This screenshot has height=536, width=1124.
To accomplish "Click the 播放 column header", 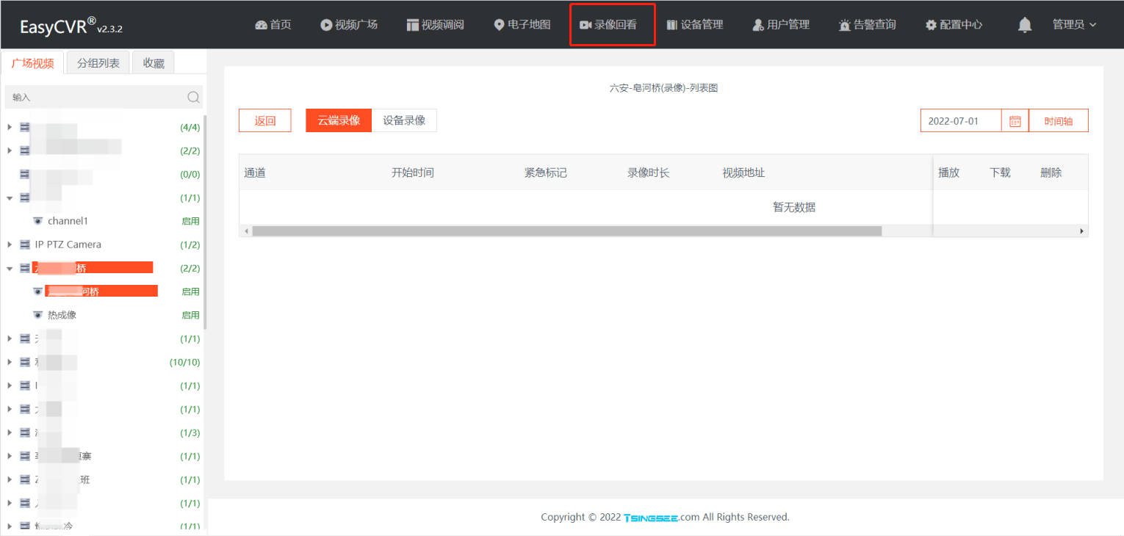I will pos(949,173).
